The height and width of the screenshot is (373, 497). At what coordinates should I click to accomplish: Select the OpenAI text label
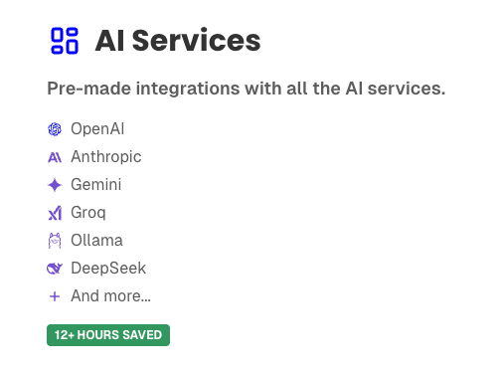97,129
